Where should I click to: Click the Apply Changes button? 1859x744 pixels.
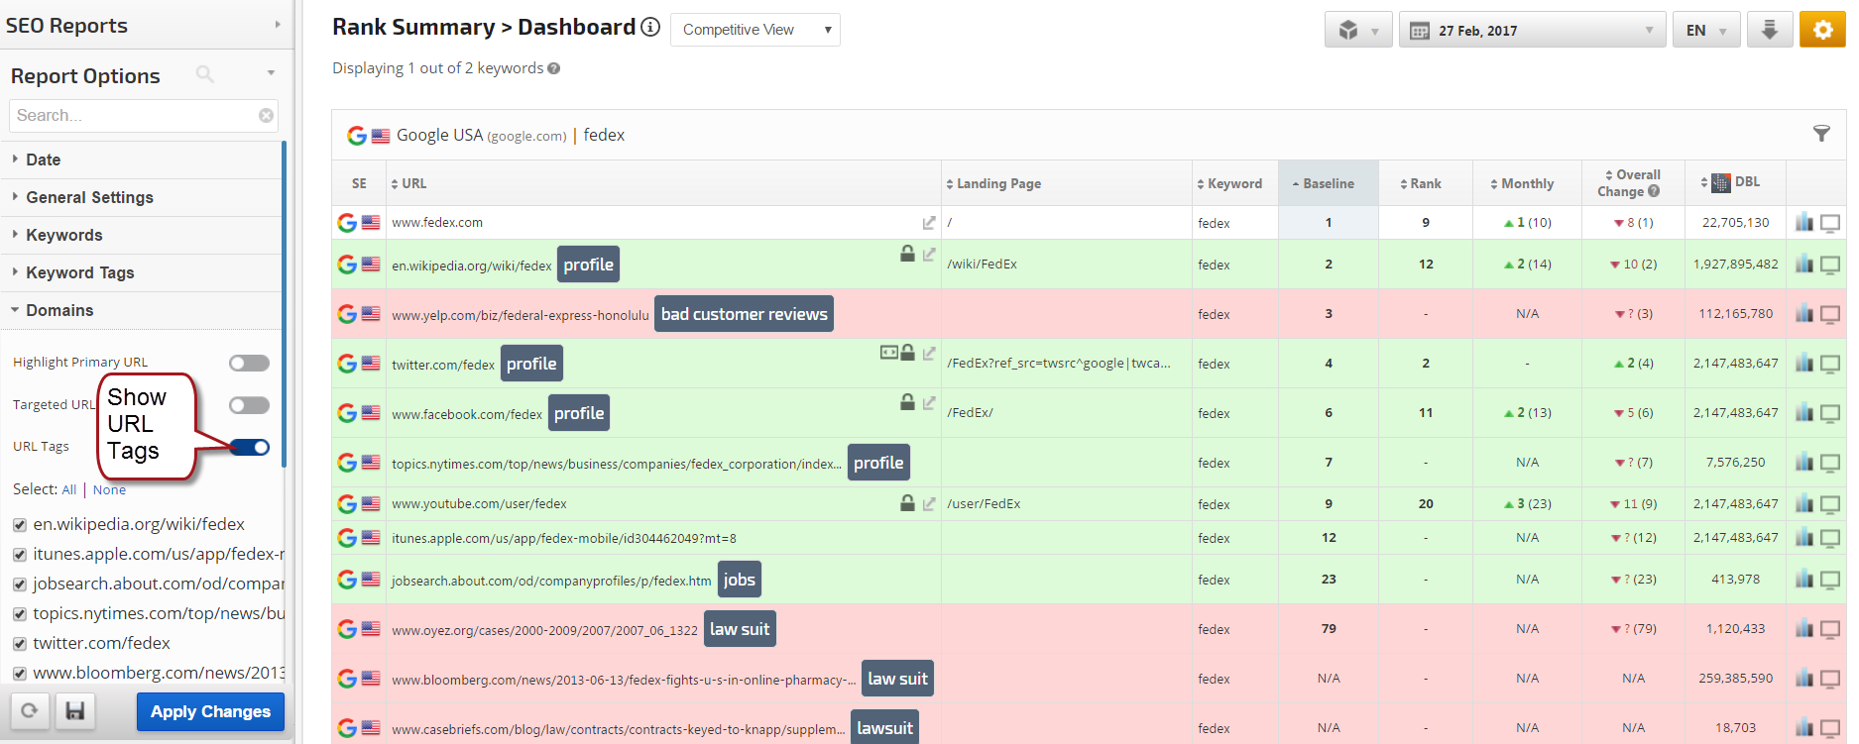pos(210,711)
